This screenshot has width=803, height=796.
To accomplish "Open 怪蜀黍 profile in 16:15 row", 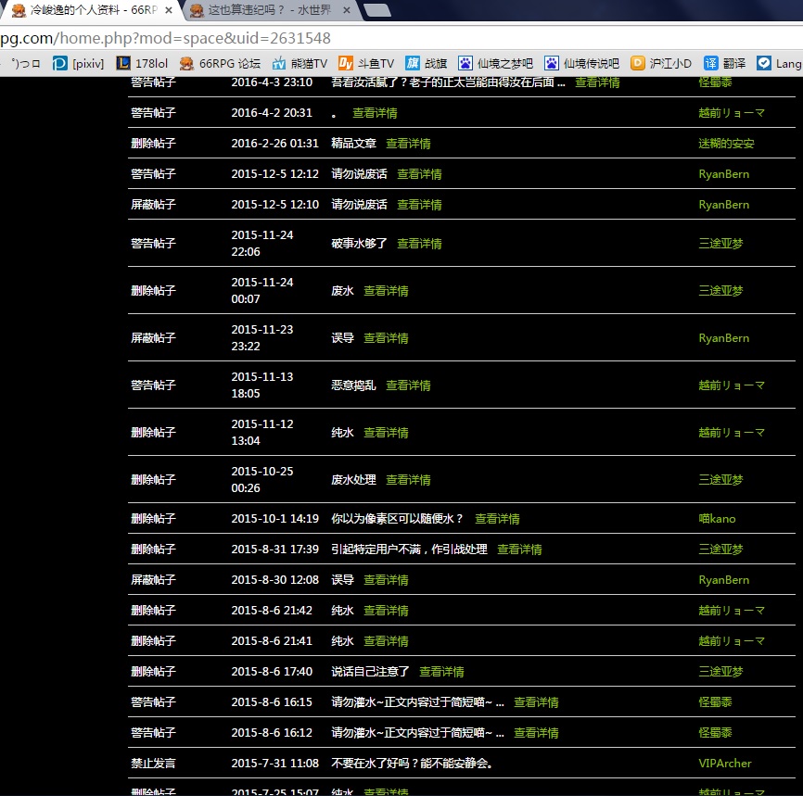I will point(716,702).
